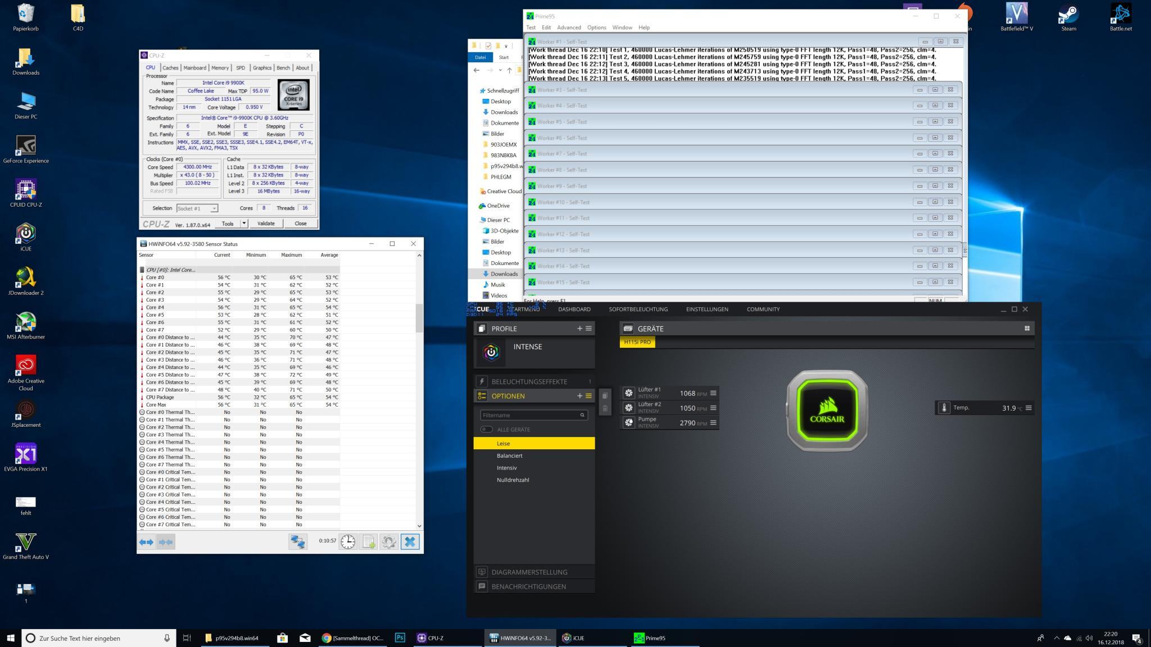Close HWiNFO sensors with blue X icon
Viewport: 1151px width, 647px height.
click(x=410, y=541)
